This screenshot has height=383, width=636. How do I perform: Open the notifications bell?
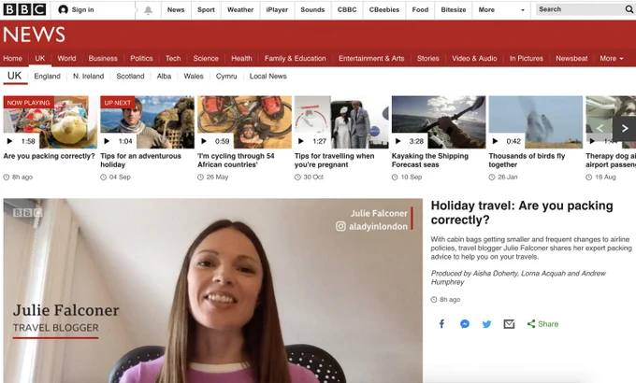click(148, 10)
